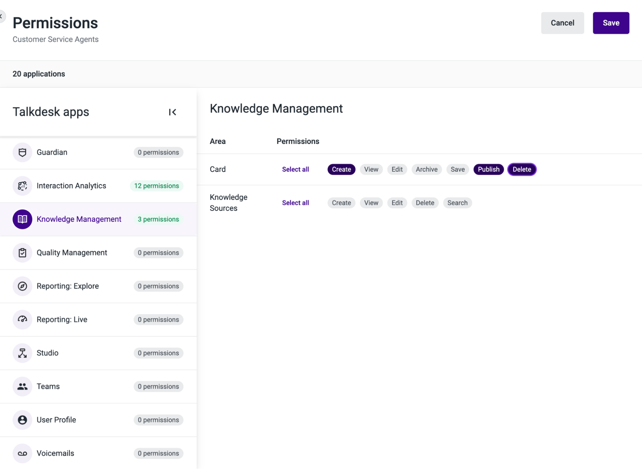Viewport: 642px width, 469px height.
Task: Collapse the Talkdesk apps sidebar
Action: tap(172, 112)
